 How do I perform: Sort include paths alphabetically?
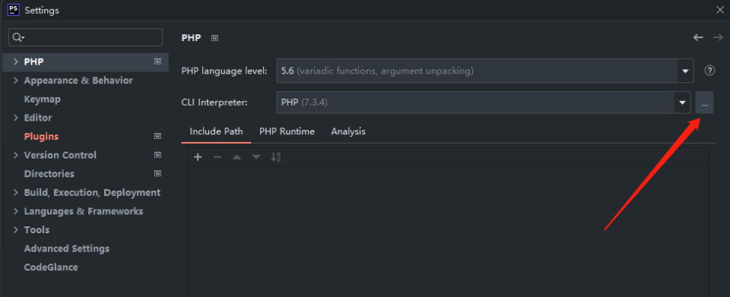(275, 157)
